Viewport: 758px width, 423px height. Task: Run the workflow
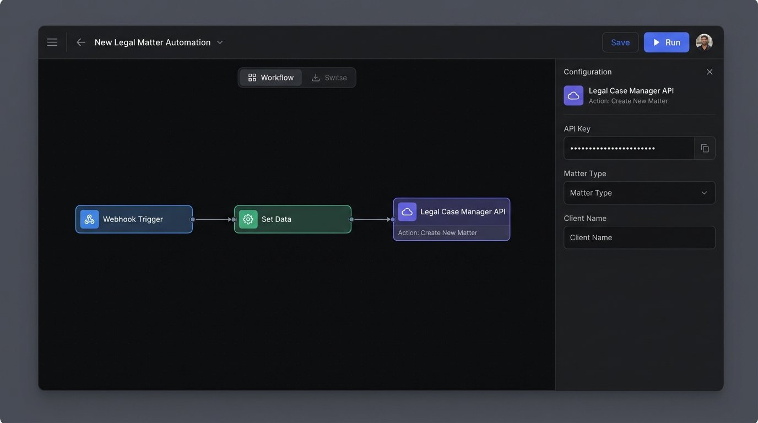click(666, 42)
